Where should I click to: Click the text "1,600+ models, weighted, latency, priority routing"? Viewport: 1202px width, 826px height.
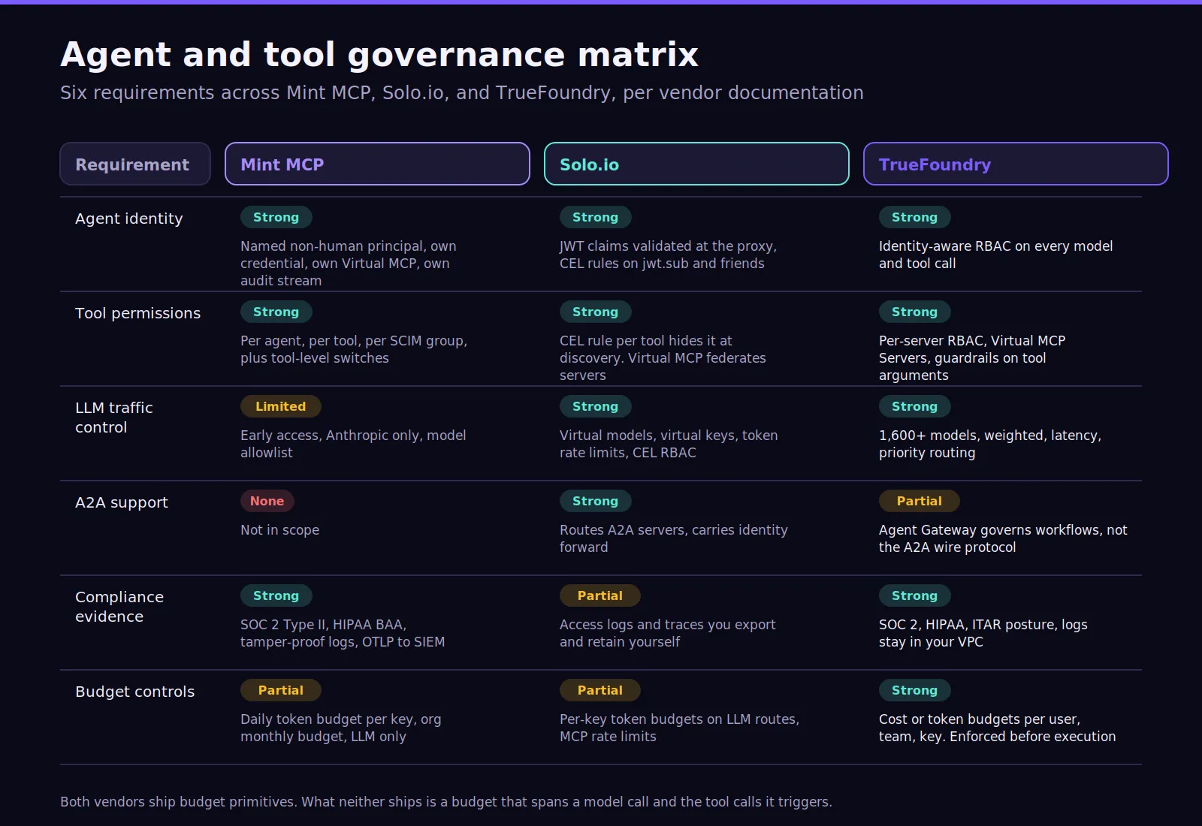tap(990, 444)
